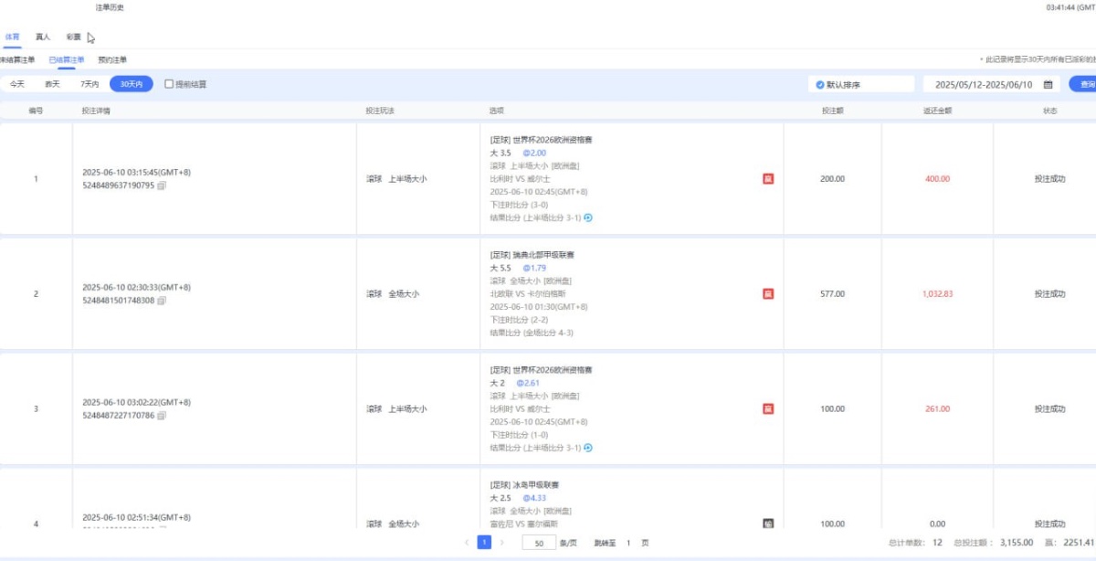This screenshot has height=561, width=1096.
Task: Select the 今天 time filter
Action: pyautogui.click(x=17, y=84)
